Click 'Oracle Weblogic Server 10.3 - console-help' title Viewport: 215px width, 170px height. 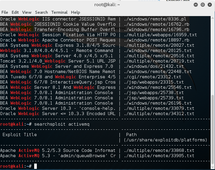click(58, 108)
